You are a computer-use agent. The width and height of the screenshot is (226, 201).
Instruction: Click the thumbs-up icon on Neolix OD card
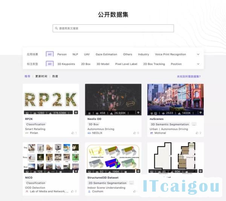[135, 133]
